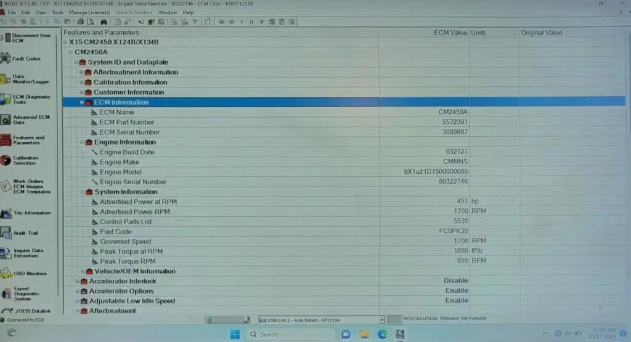Viewport: 631px width, 342px height.
Task: Open the Audit Trail view
Action: coord(25,233)
